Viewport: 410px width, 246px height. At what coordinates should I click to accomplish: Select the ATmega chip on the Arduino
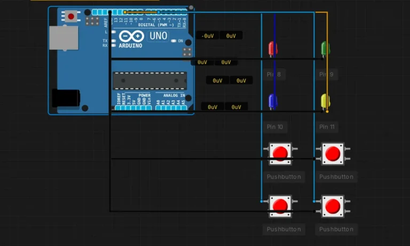(150, 81)
